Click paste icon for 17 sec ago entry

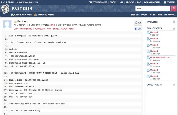click(x=148, y=45)
